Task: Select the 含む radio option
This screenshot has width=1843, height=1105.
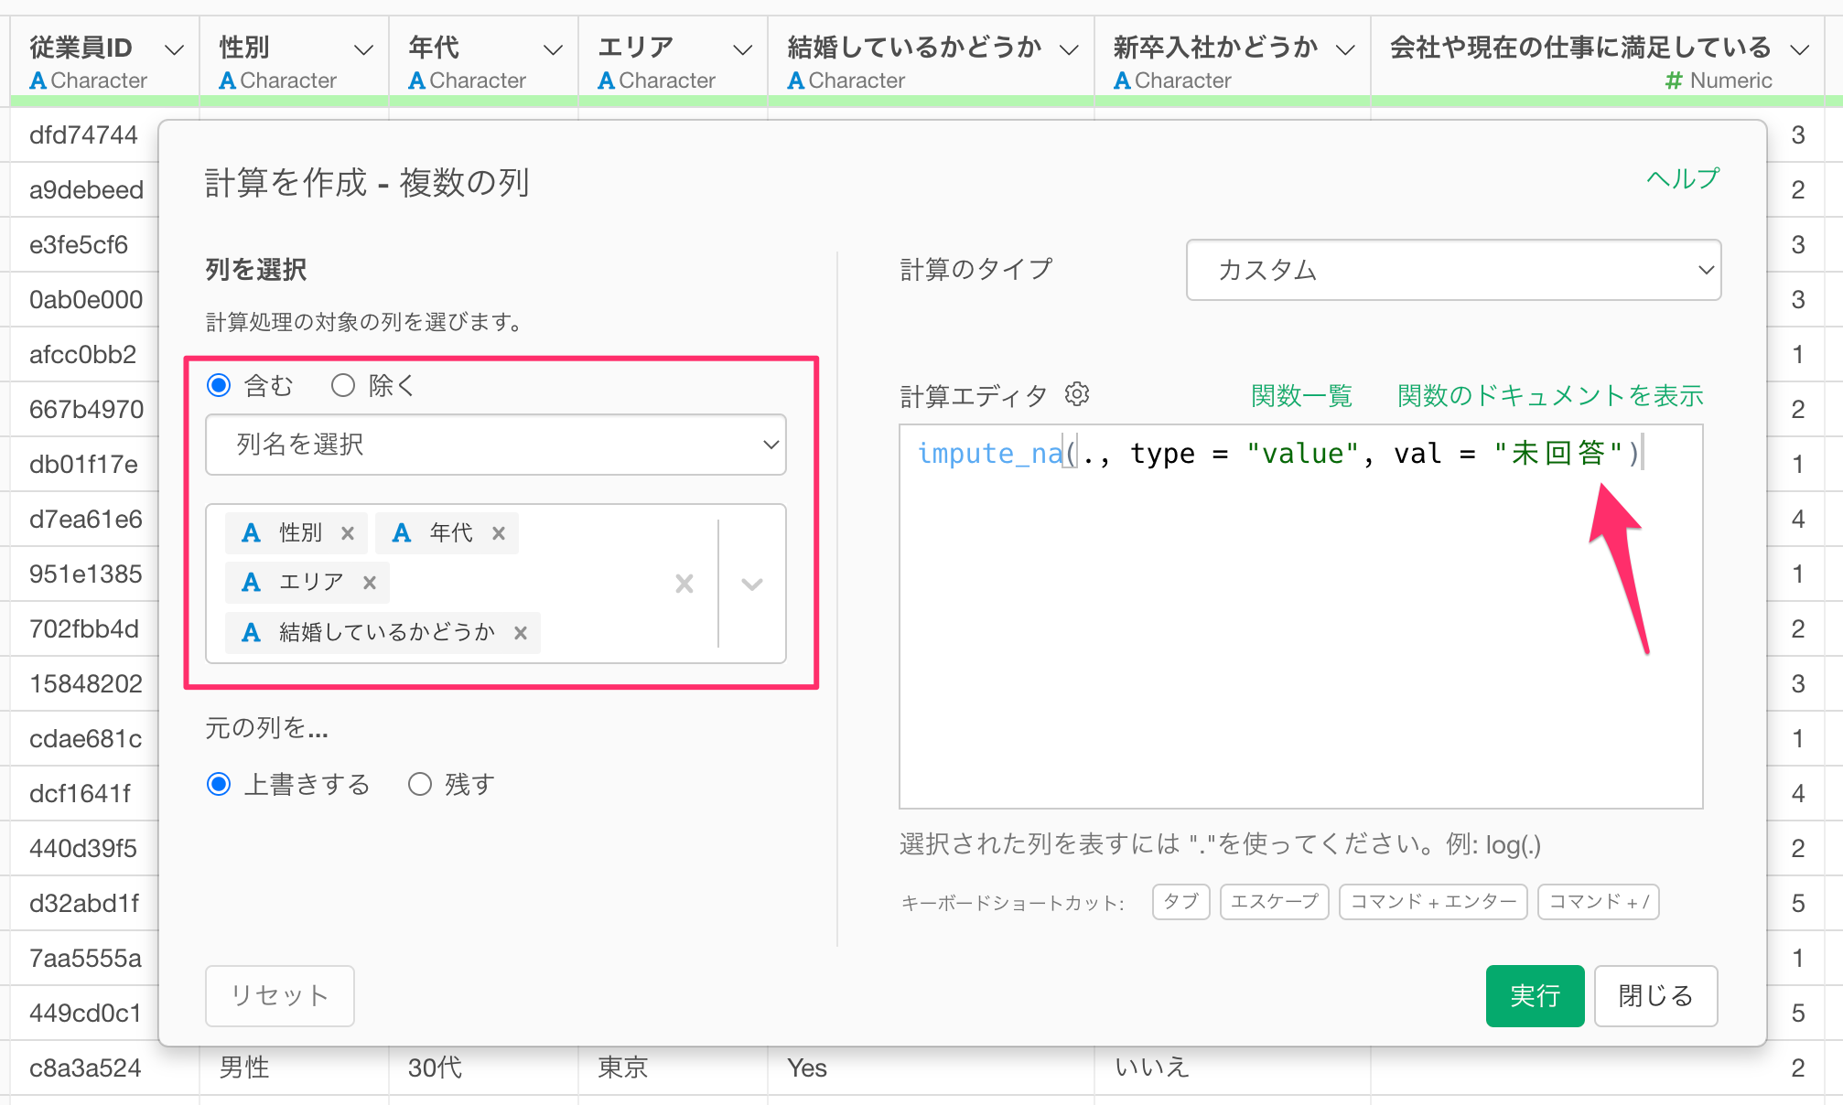Action: pyautogui.click(x=219, y=385)
